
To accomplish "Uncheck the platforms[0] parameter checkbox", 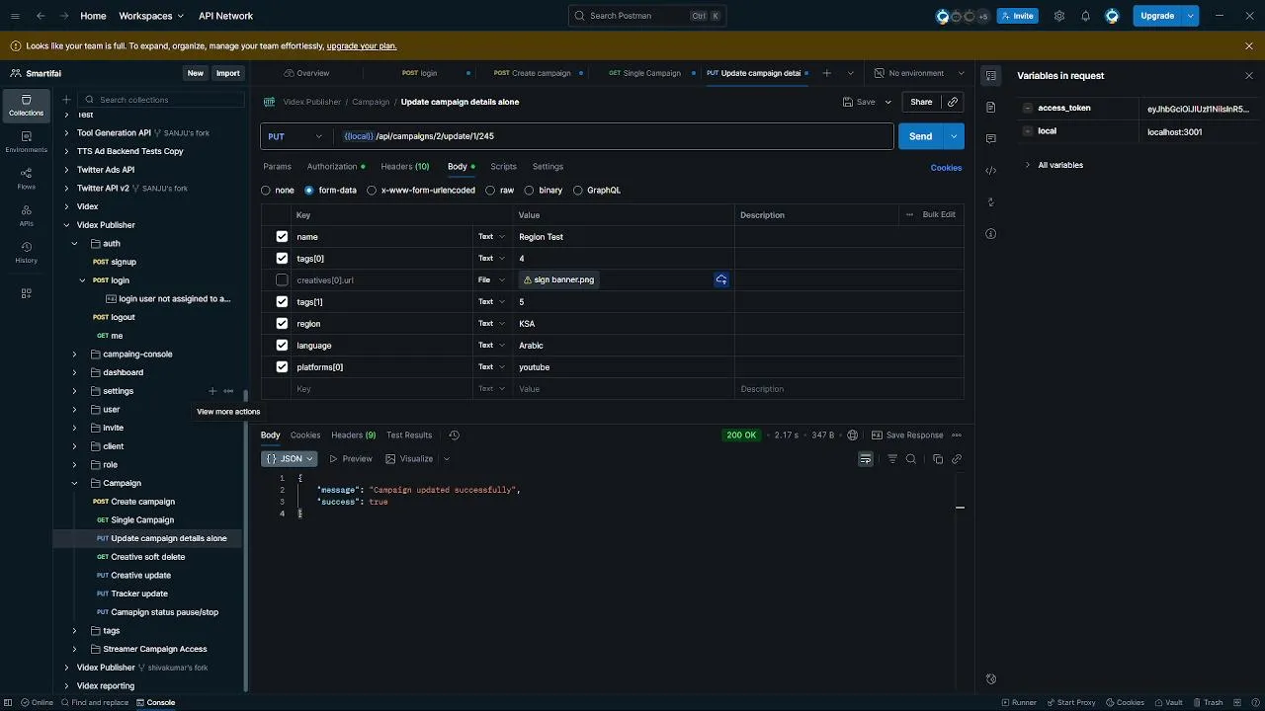I will 282,367.
